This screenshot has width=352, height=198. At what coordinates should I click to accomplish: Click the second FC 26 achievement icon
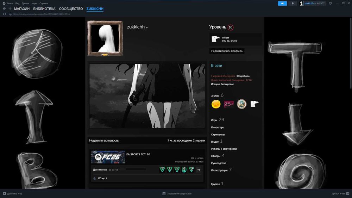click(x=170, y=169)
